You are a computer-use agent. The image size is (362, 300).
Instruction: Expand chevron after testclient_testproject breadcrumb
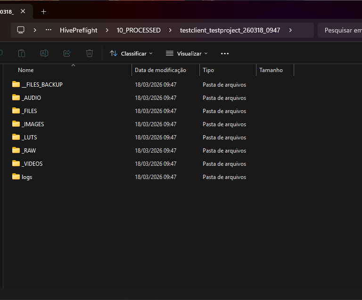290,30
